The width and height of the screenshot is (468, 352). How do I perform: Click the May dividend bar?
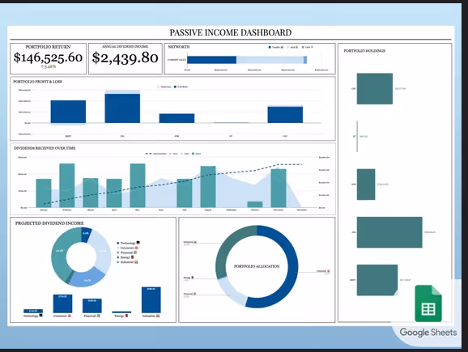click(138, 185)
